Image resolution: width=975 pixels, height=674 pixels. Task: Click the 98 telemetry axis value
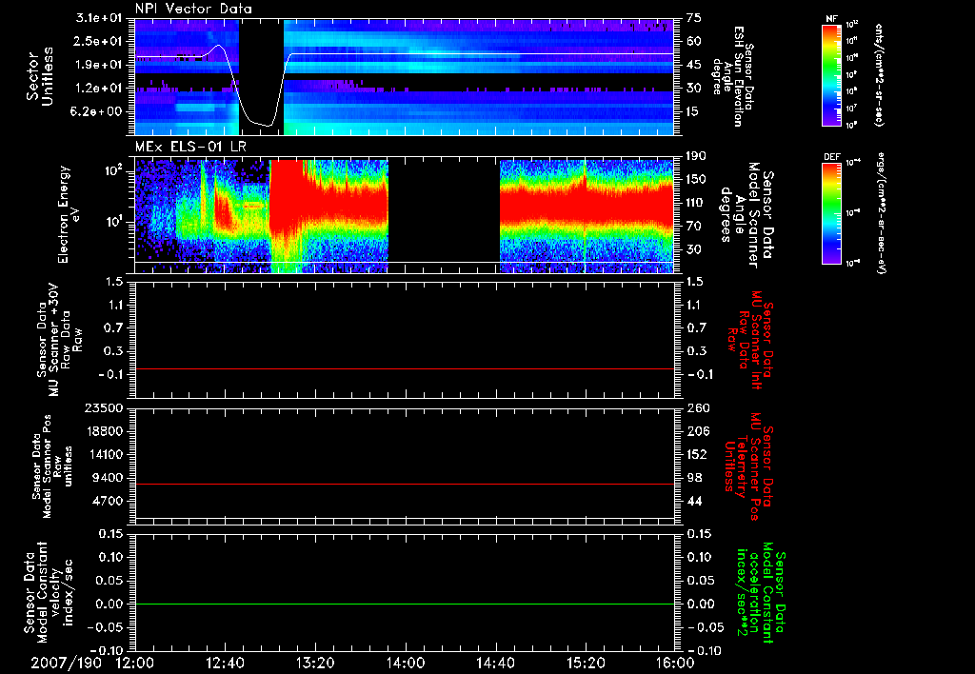pos(694,478)
